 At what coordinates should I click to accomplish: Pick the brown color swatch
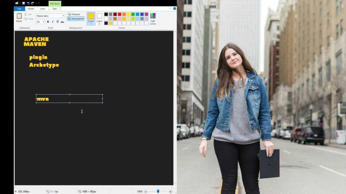[115, 19]
